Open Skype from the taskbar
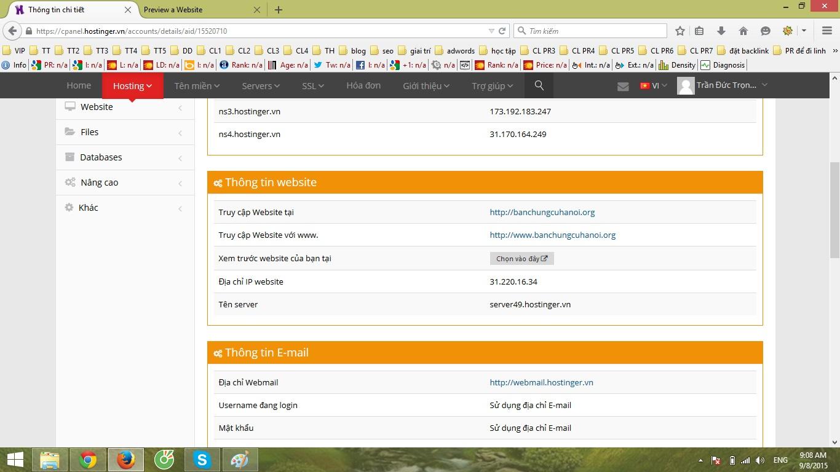The image size is (840, 472). pyautogui.click(x=202, y=460)
